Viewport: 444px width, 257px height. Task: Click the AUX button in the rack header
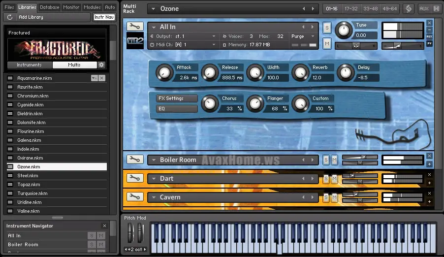tap(423, 9)
